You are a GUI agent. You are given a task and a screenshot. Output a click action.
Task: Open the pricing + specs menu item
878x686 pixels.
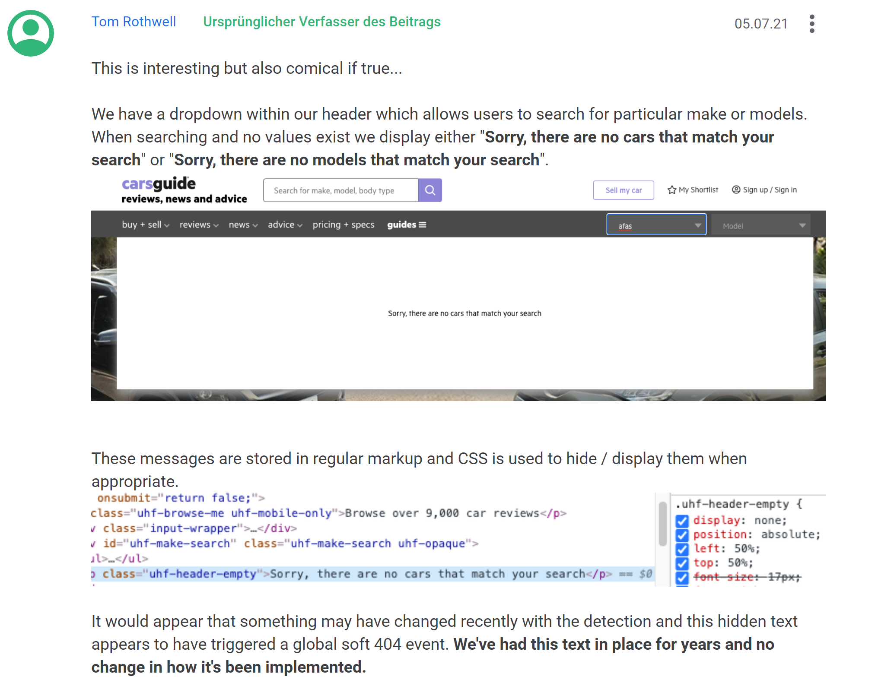pos(343,225)
